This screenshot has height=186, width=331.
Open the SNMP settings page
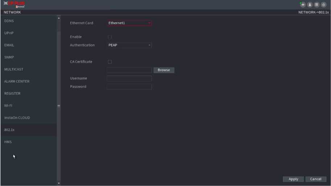coord(9,57)
